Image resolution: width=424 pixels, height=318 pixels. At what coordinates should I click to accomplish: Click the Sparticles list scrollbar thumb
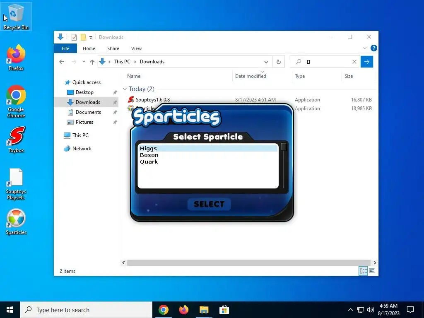click(283, 147)
